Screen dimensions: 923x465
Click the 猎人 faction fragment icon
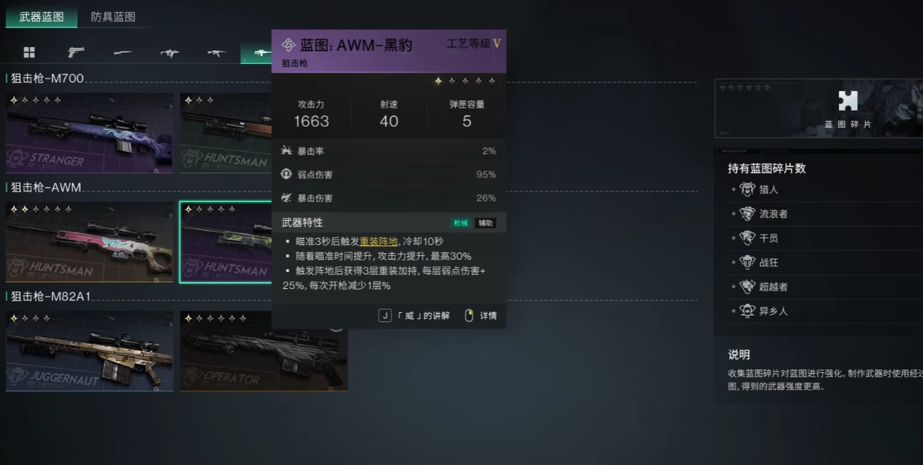point(748,189)
